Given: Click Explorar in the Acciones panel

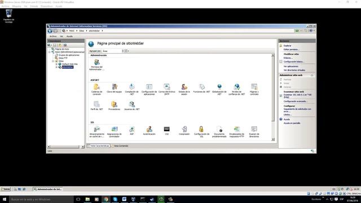Looking at the screenshot, I should pyautogui.click(x=287, y=46).
